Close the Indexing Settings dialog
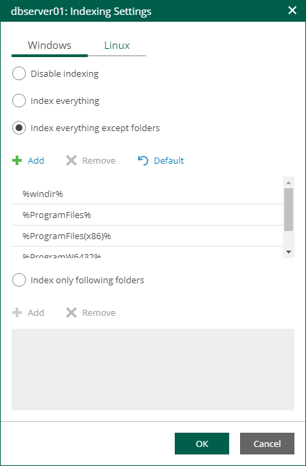This screenshot has width=306, height=466. coord(292,10)
